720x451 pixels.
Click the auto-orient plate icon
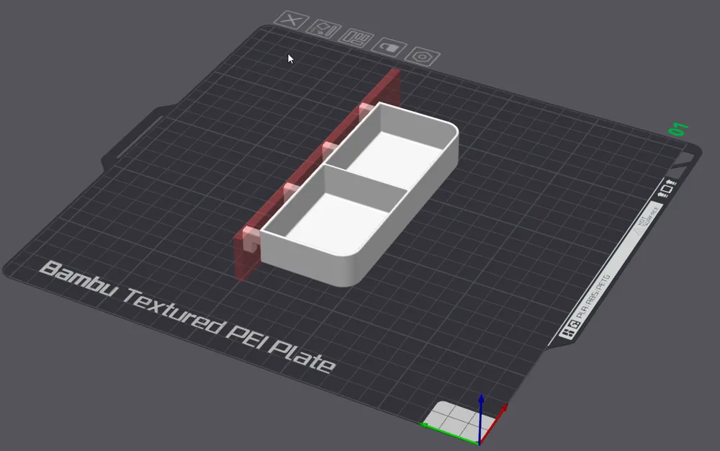323,29
